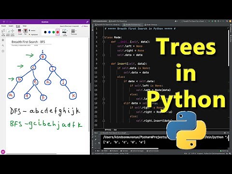The height and width of the screenshot is (174, 232).
Task: Open the Python Console tool window tab
Action: (153, 151)
